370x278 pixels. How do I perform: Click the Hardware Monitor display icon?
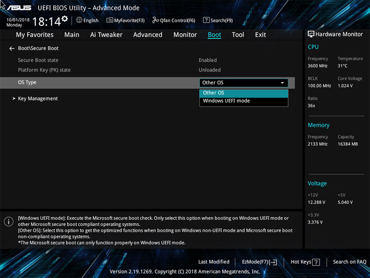[x=311, y=34]
